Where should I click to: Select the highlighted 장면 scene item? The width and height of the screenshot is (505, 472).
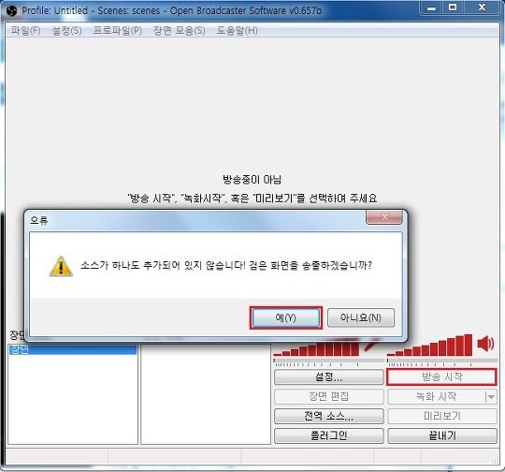[73, 349]
